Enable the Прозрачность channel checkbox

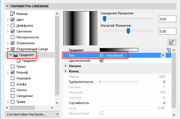[x=13, y=37]
